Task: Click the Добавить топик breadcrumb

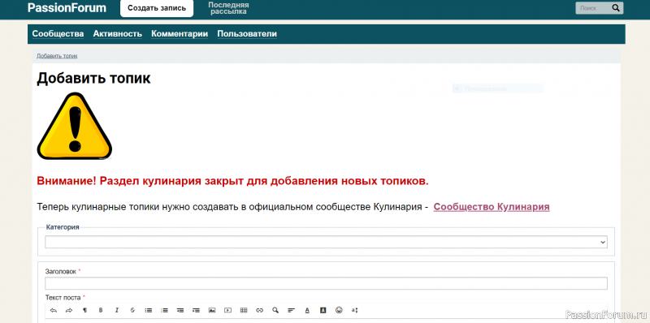Action: (57, 56)
